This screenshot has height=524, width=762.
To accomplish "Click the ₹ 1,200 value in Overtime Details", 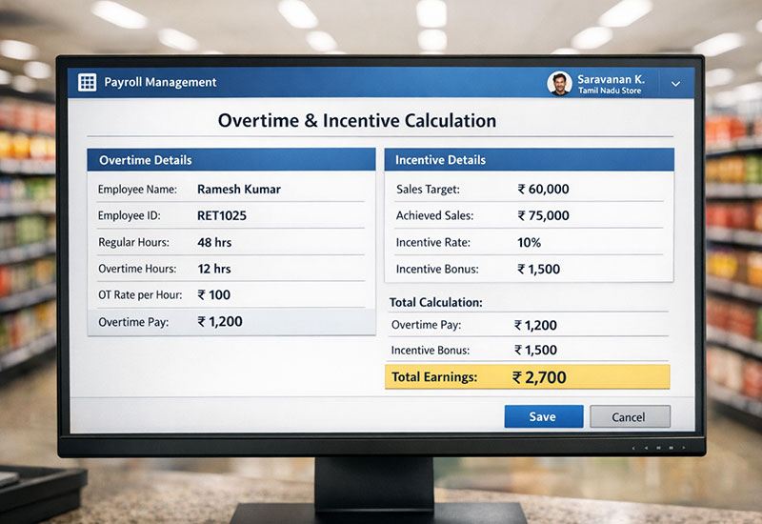I will pyautogui.click(x=220, y=321).
